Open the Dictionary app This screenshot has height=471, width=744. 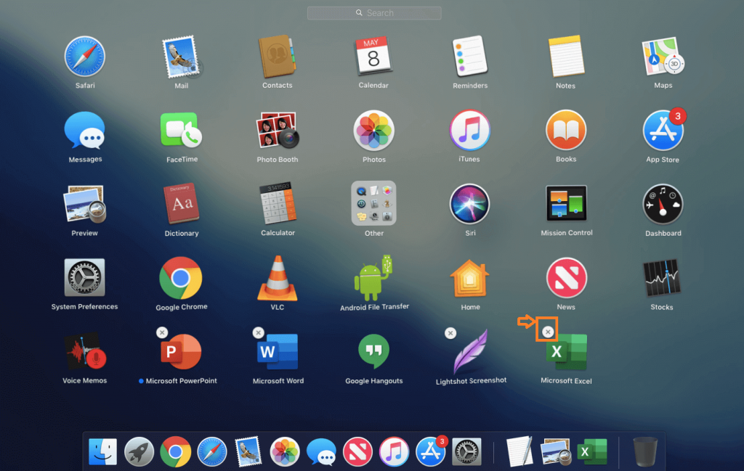[x=181, y=204]
